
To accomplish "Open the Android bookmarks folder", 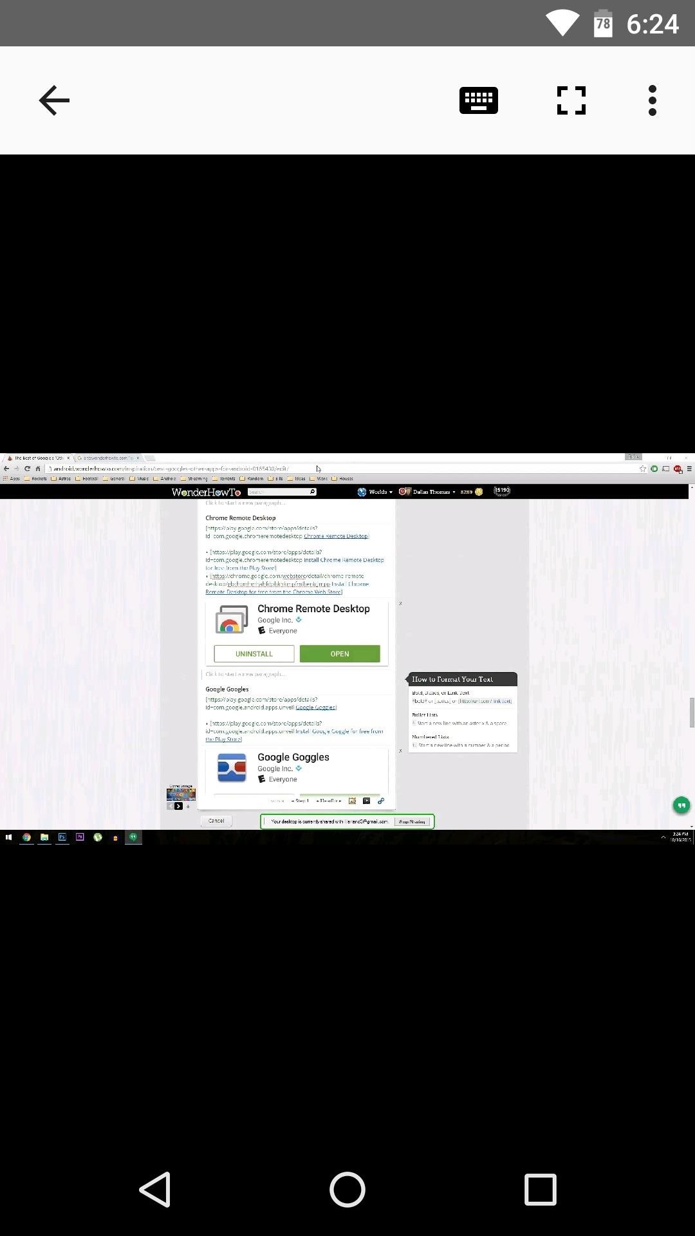I will point(165,478).
